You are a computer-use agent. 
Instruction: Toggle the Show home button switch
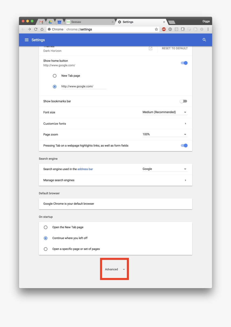184,63
